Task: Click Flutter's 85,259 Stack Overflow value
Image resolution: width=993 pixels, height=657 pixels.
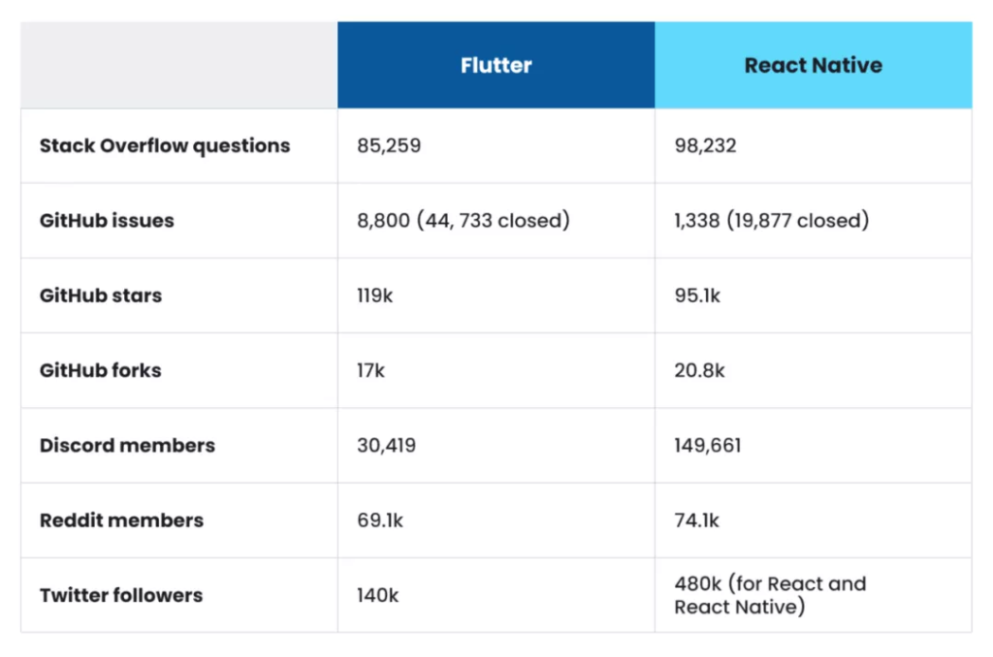Action: click(389, 145)
